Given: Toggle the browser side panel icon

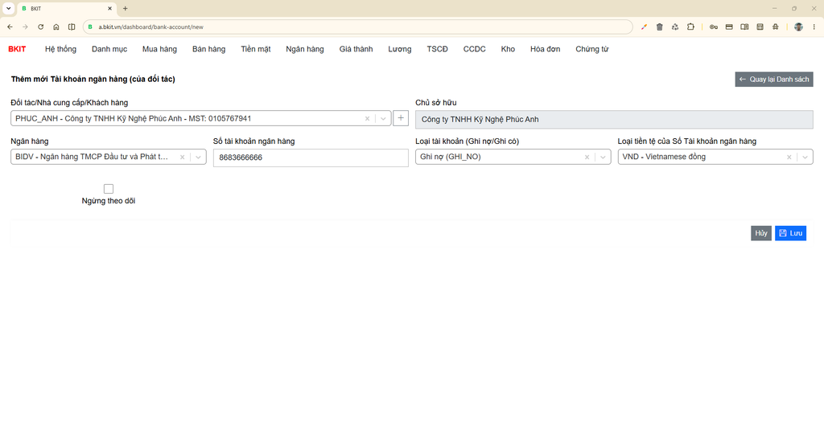Looking at the screenshot, I should 744,27.
